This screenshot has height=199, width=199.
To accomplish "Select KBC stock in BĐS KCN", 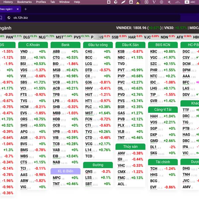I will (x=163, y=51).
